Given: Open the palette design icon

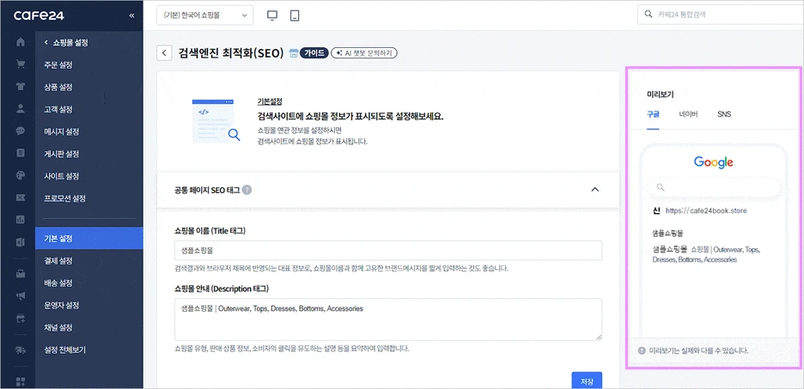Looking at the screenshot, I should (21, 175).
